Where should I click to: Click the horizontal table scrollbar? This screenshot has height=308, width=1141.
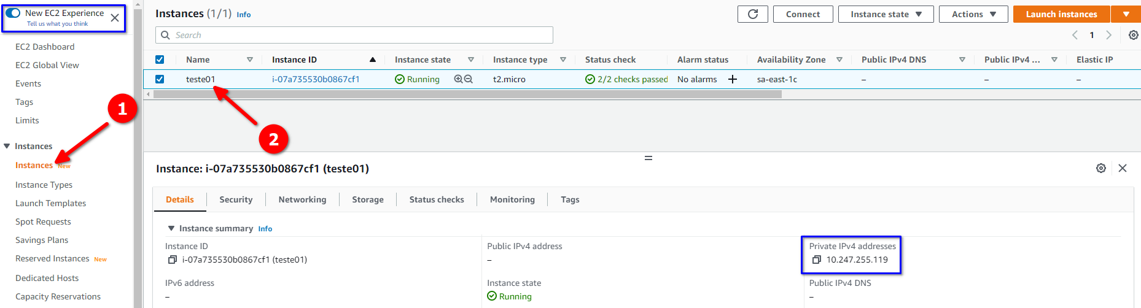point(467,94)
